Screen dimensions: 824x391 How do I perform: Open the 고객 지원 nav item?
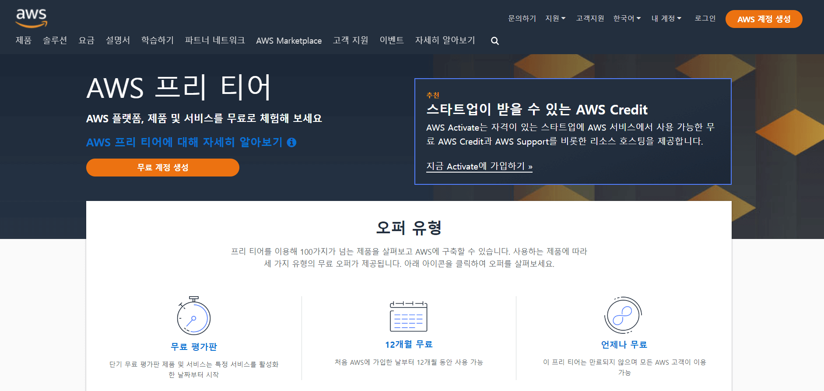point(351,41)
